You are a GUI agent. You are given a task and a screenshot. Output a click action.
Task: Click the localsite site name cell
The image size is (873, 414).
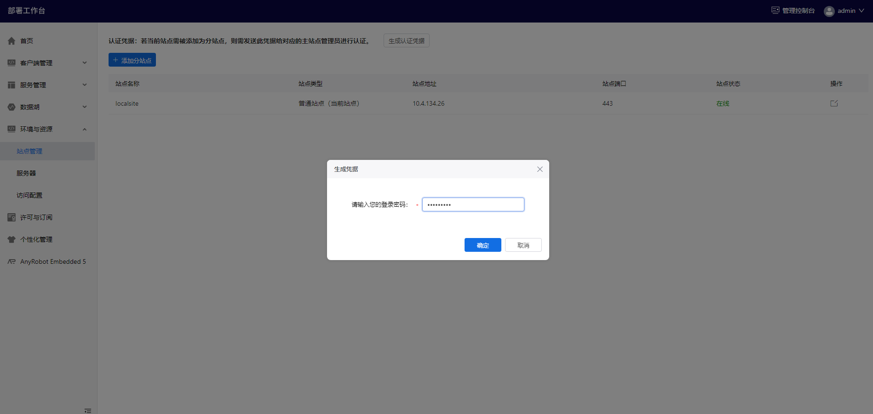[127, 103]
